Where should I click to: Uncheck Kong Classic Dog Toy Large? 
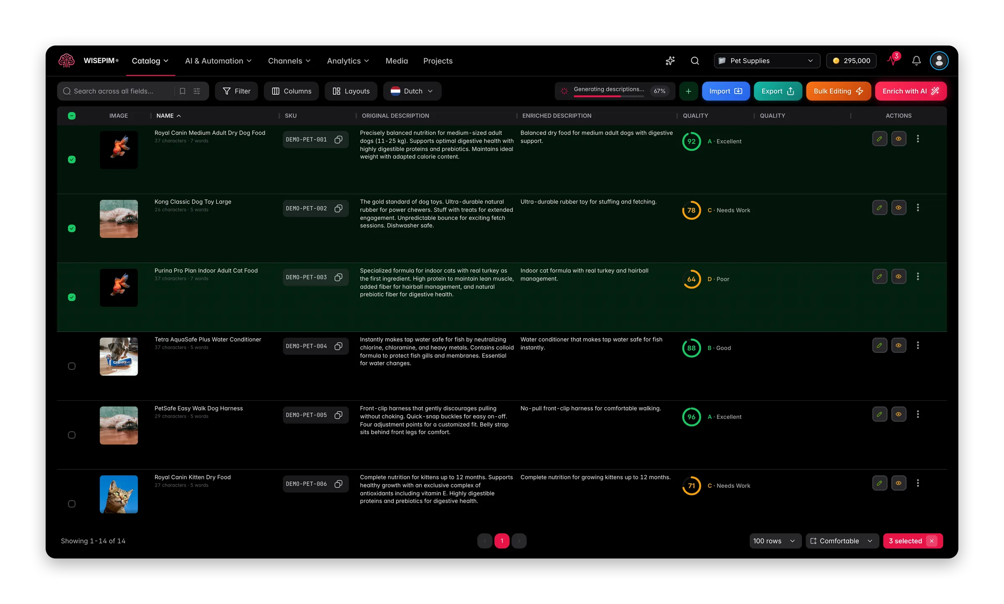coord(72,229)
